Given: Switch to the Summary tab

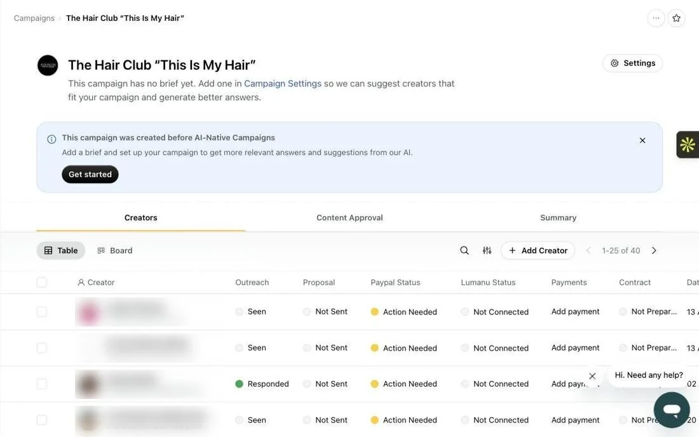Looking at the screenshot, I should coord(558,218).
